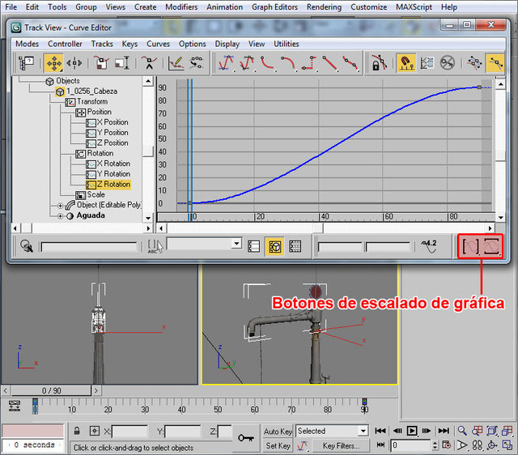This screenshot has height=455, width=518.
Task: Open the Selected key filter dropdown
Action: 363,432
